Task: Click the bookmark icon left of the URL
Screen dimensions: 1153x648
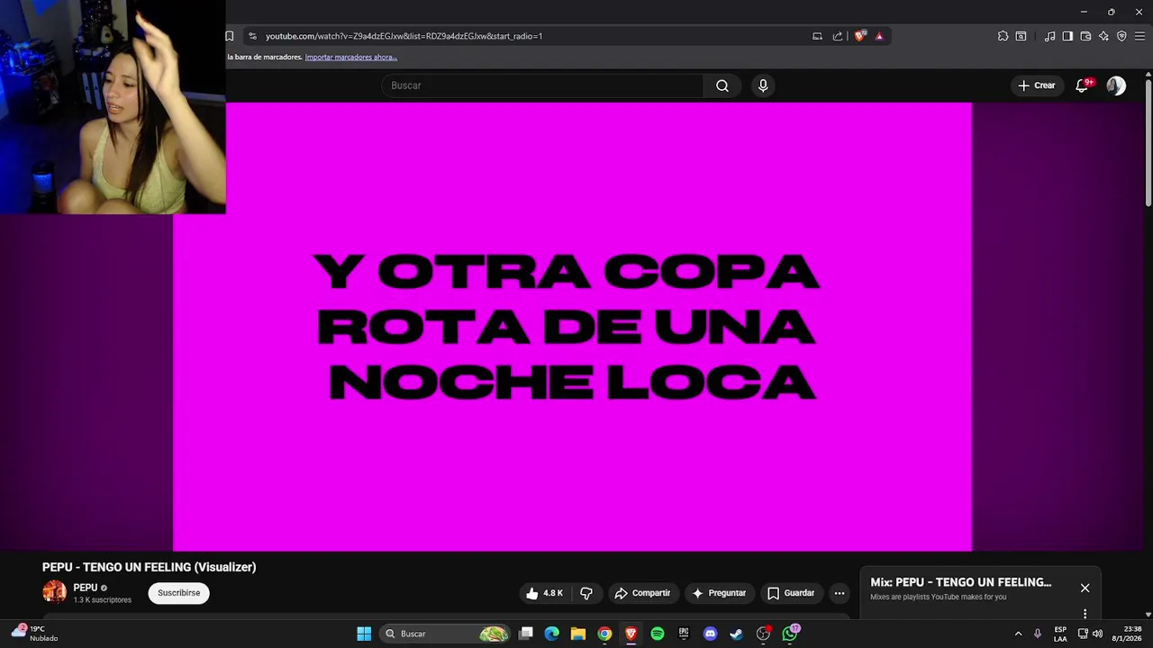Action: coord(230,36)
